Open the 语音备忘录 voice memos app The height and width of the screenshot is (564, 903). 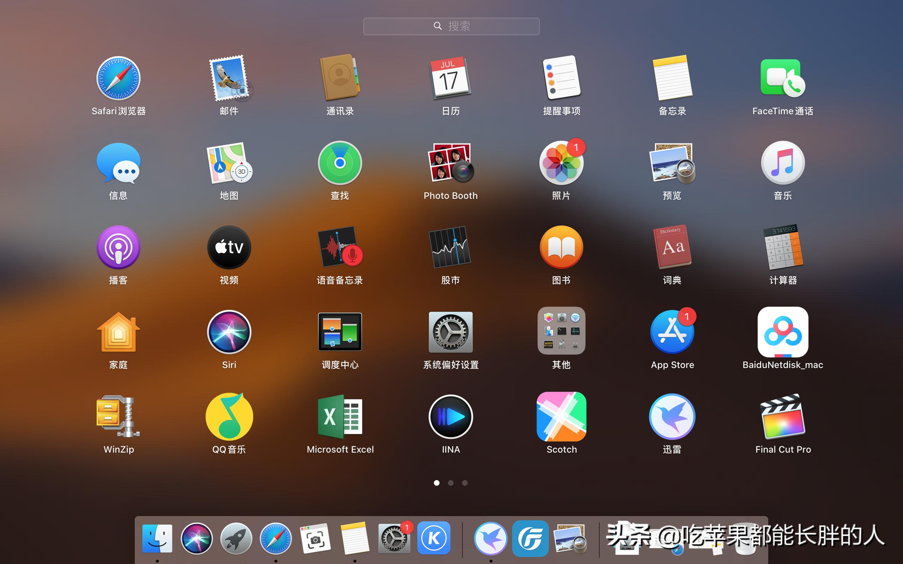click(x=340, y=247)
